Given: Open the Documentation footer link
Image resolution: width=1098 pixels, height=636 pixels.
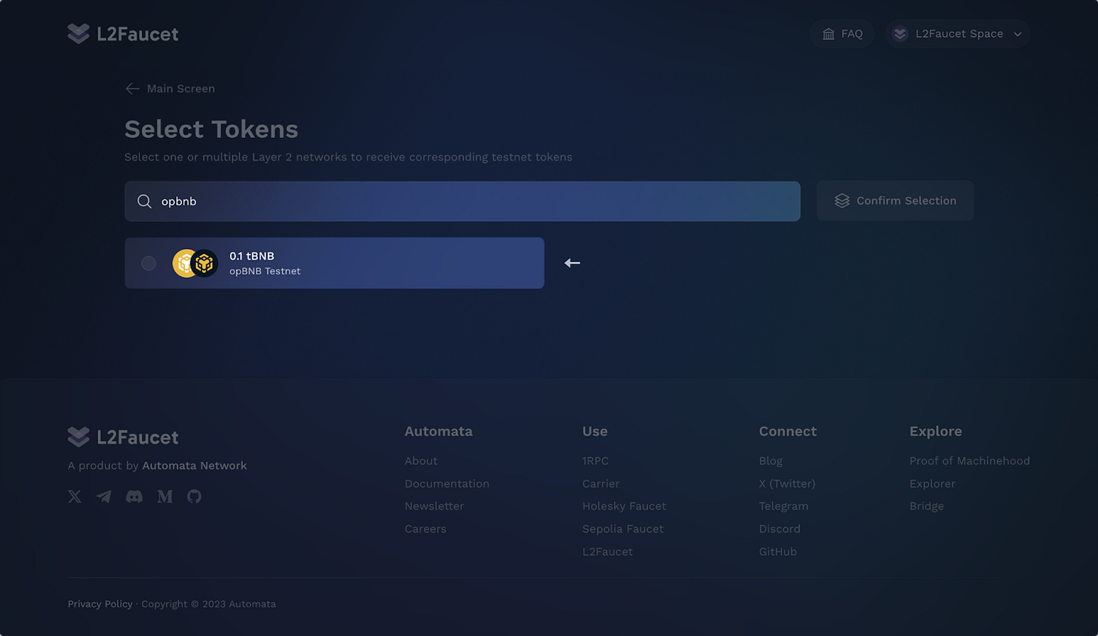Looking at the screenshot, I should pos(447,484).
